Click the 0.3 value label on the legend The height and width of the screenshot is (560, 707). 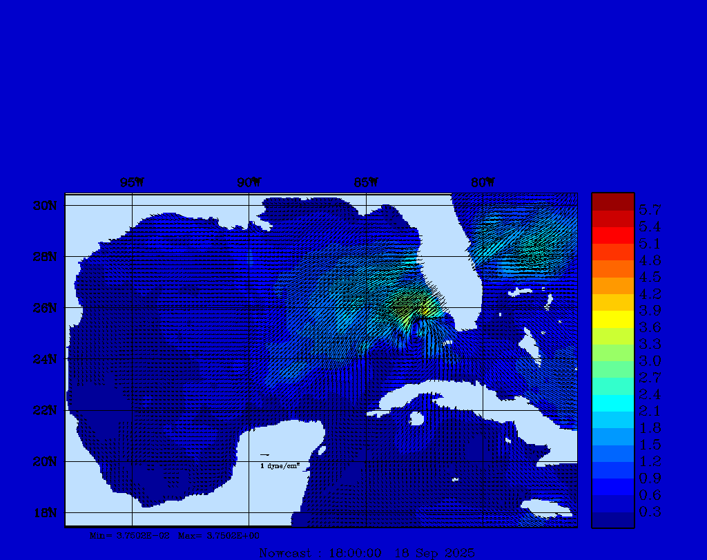[649, 511]
